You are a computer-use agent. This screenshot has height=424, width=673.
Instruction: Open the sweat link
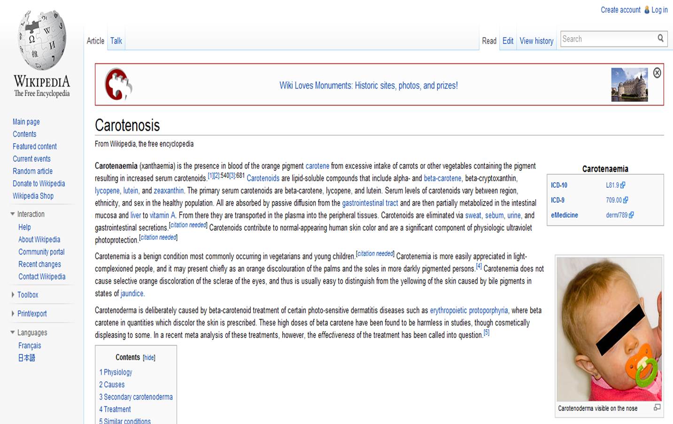[473, 216]
